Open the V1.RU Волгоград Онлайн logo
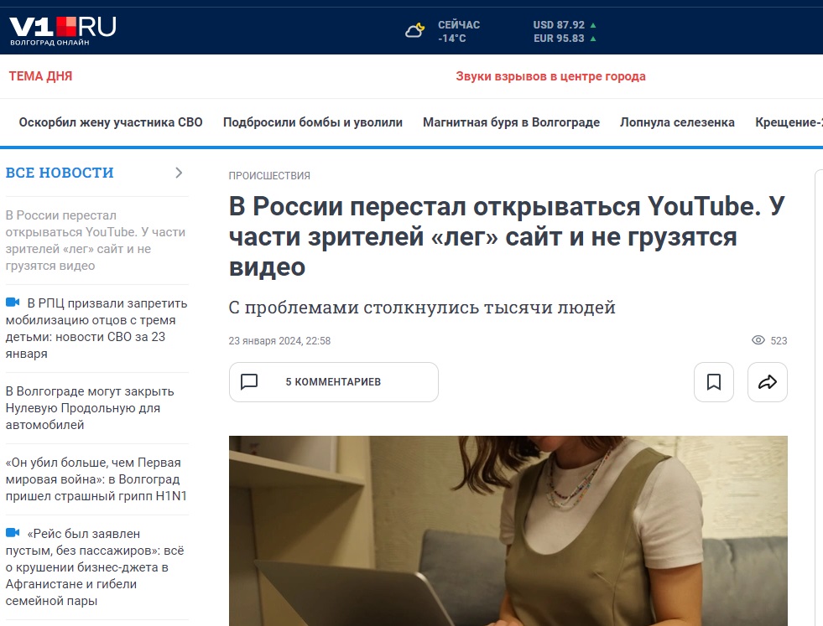The width and height of the screenshot is (823, 626). click(x=62, y=31)
